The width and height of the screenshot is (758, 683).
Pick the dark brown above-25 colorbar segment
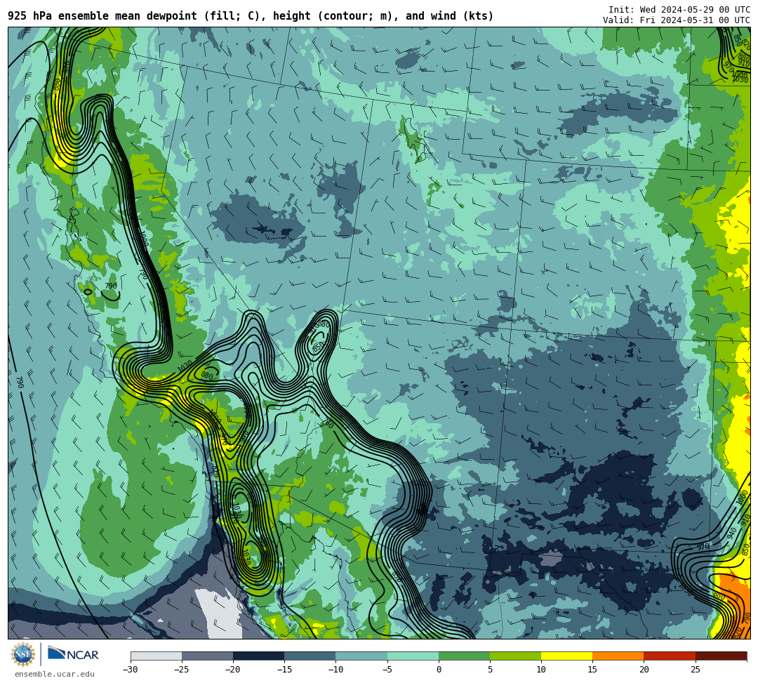coord(722,656)
